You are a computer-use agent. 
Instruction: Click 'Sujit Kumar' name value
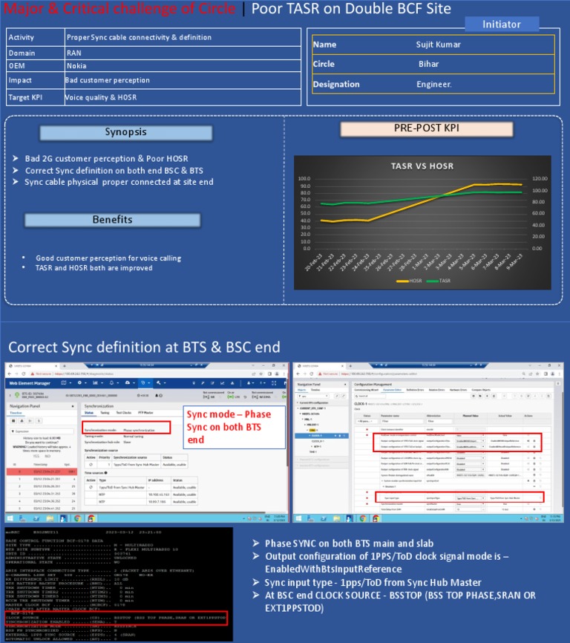pyautogui.click(x=438, y=45)
